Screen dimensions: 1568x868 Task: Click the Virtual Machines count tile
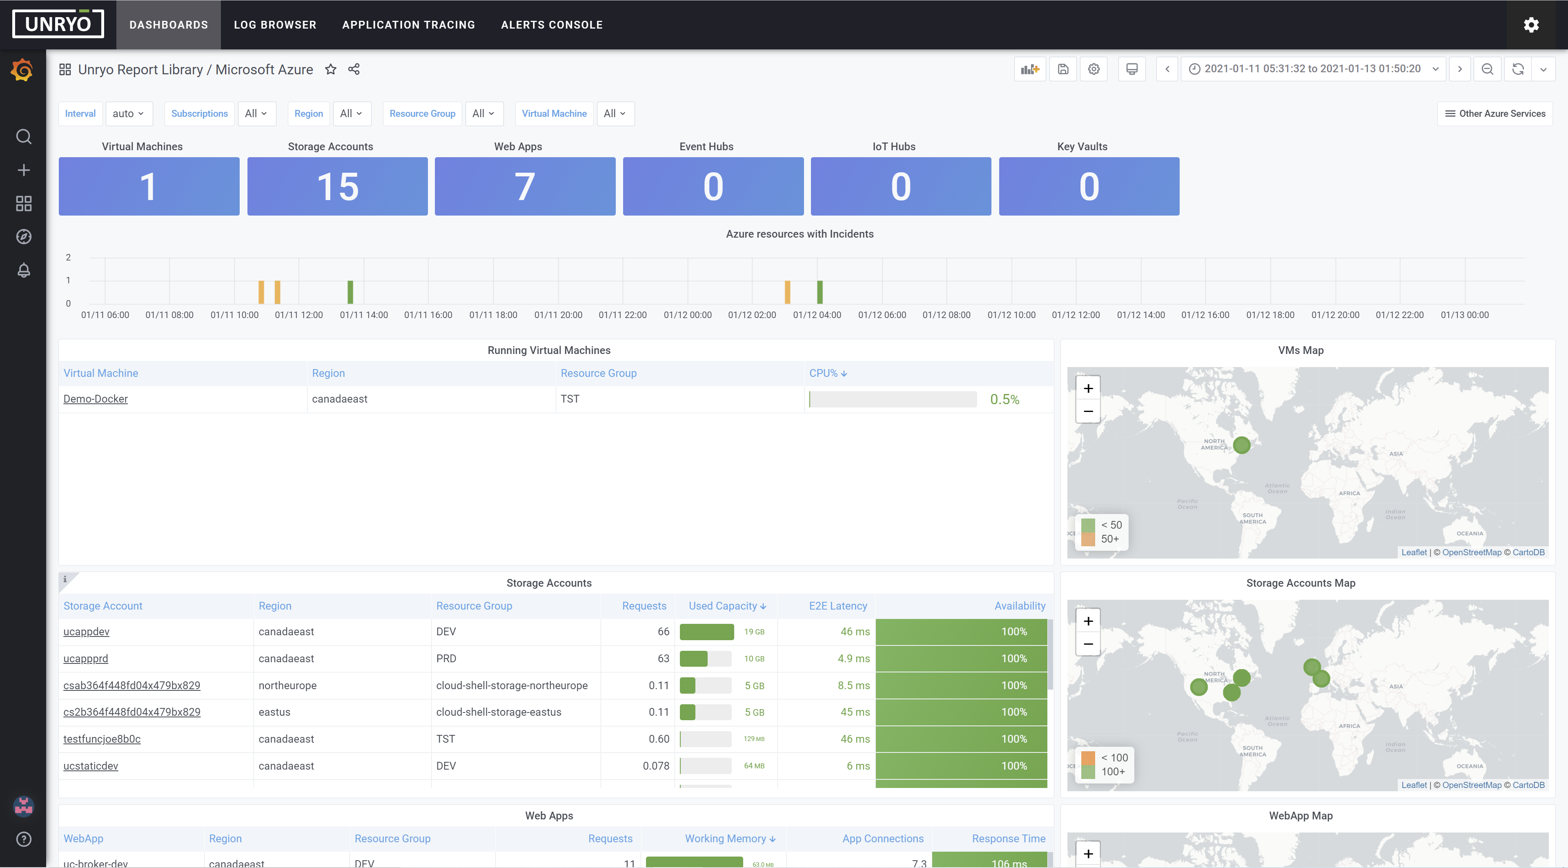tap(149, 186)
